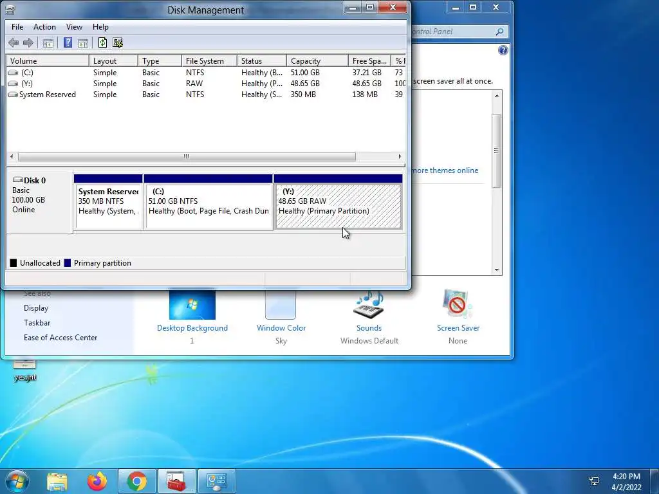Screen dimensions: 659x494
Task: Click the Disk 0 drive icon
Action: pos(18,180)
